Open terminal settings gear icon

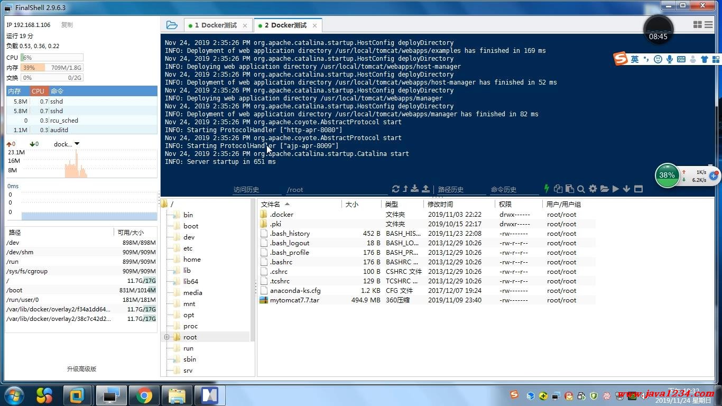(593, 189)
